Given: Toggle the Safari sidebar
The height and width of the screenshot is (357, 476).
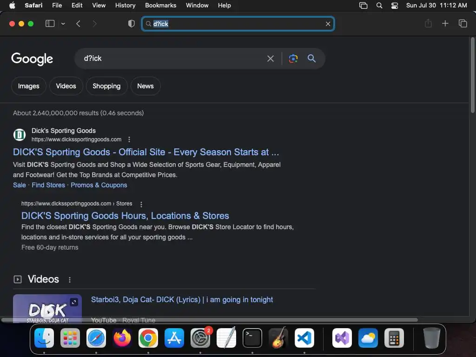Looking at the screenshot, I should (50, 23).
